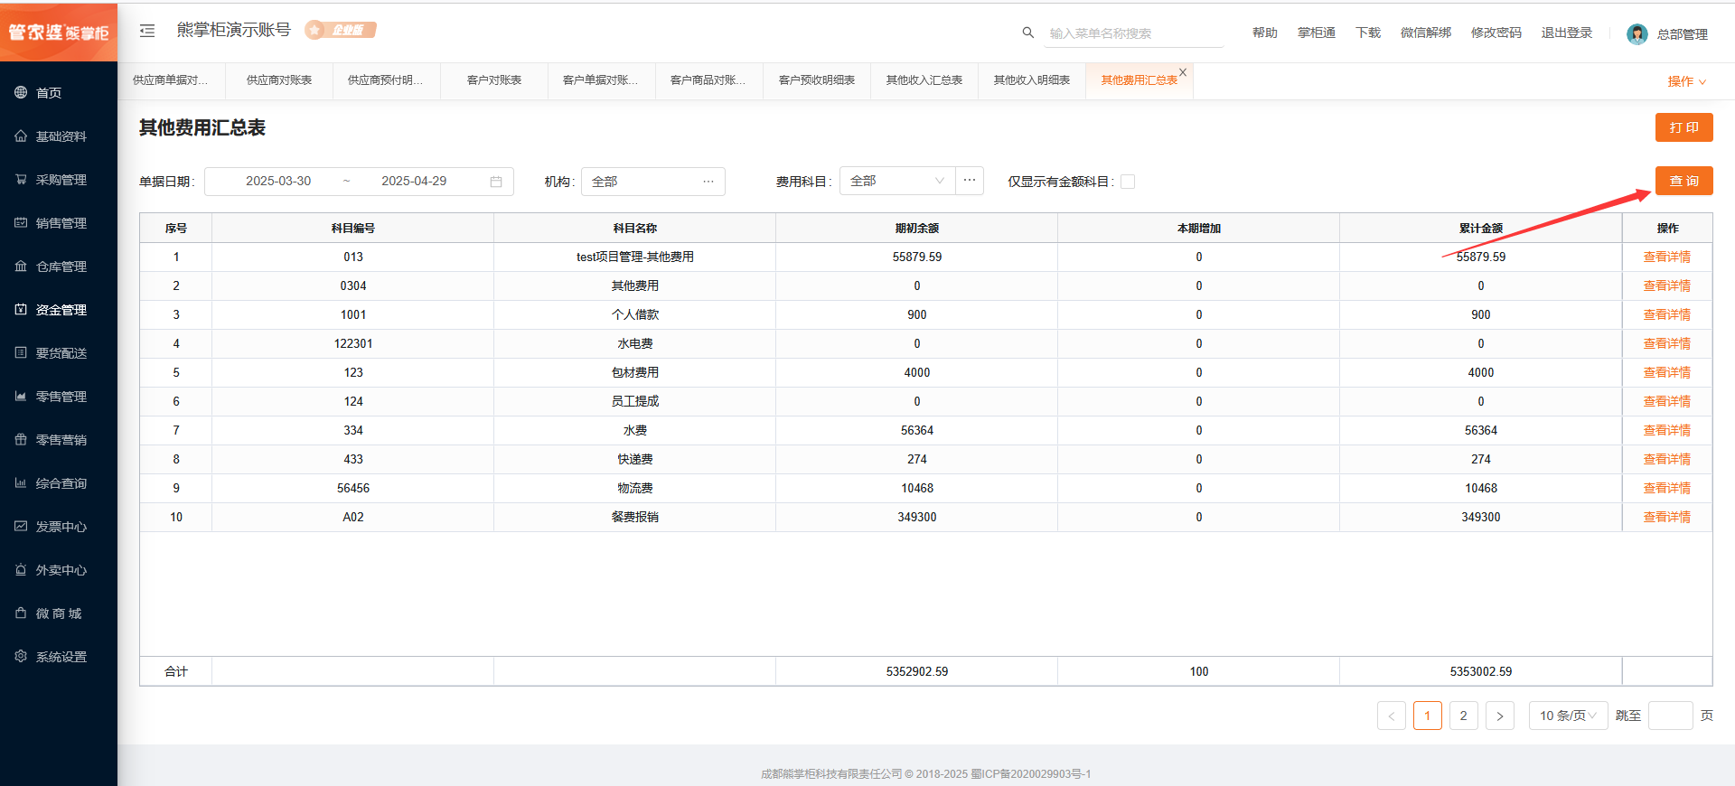Switch to the 客户对账表 tab

[x=494, y=80]
